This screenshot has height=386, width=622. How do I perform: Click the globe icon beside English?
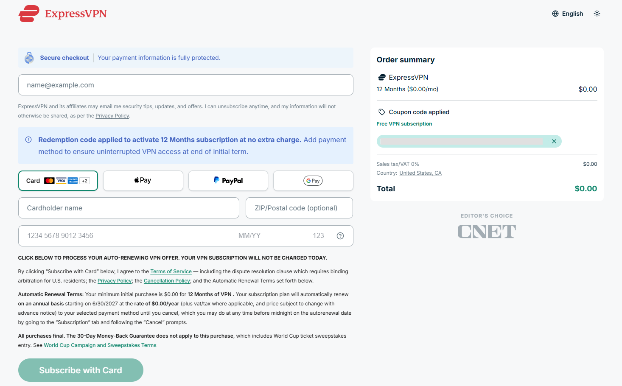[555, 14]
